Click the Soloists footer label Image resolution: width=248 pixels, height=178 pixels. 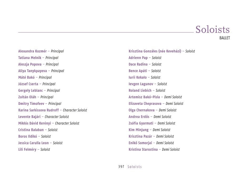coord(135,167)
